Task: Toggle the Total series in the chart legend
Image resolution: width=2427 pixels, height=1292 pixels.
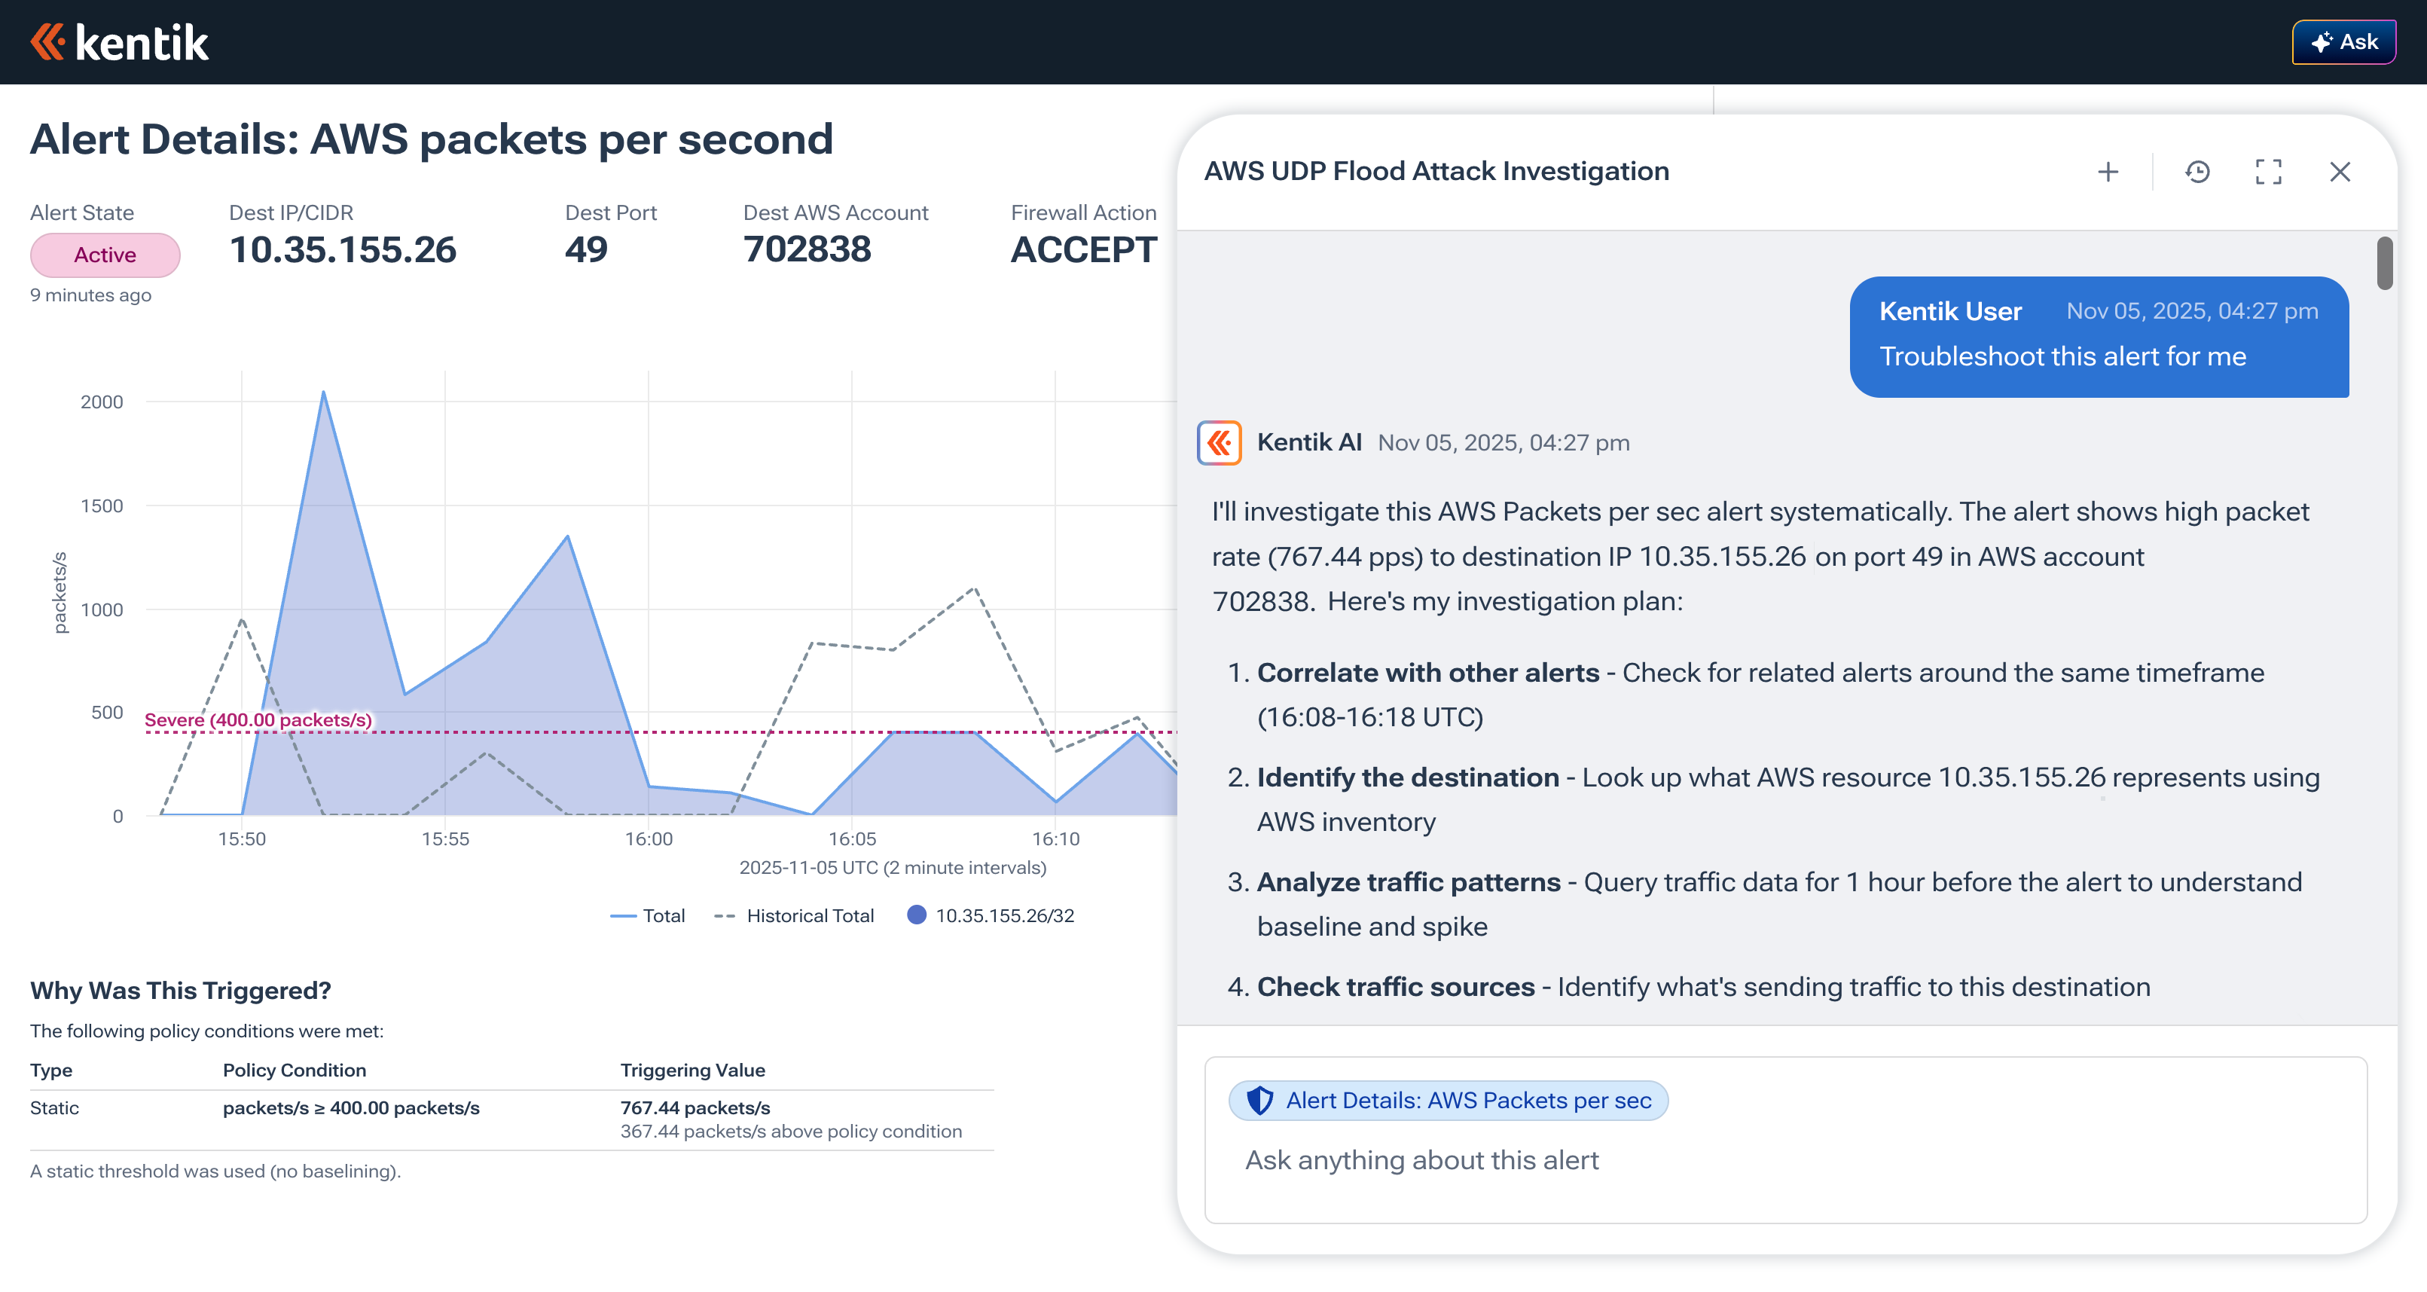Action: [x=649, y=914]
